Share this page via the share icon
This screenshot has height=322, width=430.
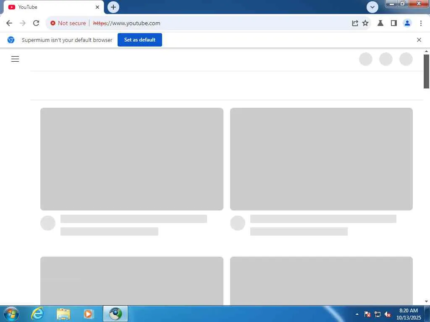tap(355, 23)
